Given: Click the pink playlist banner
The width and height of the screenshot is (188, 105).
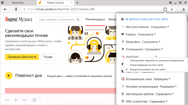Looking at the screenshot, I should (x=61, y=91).
